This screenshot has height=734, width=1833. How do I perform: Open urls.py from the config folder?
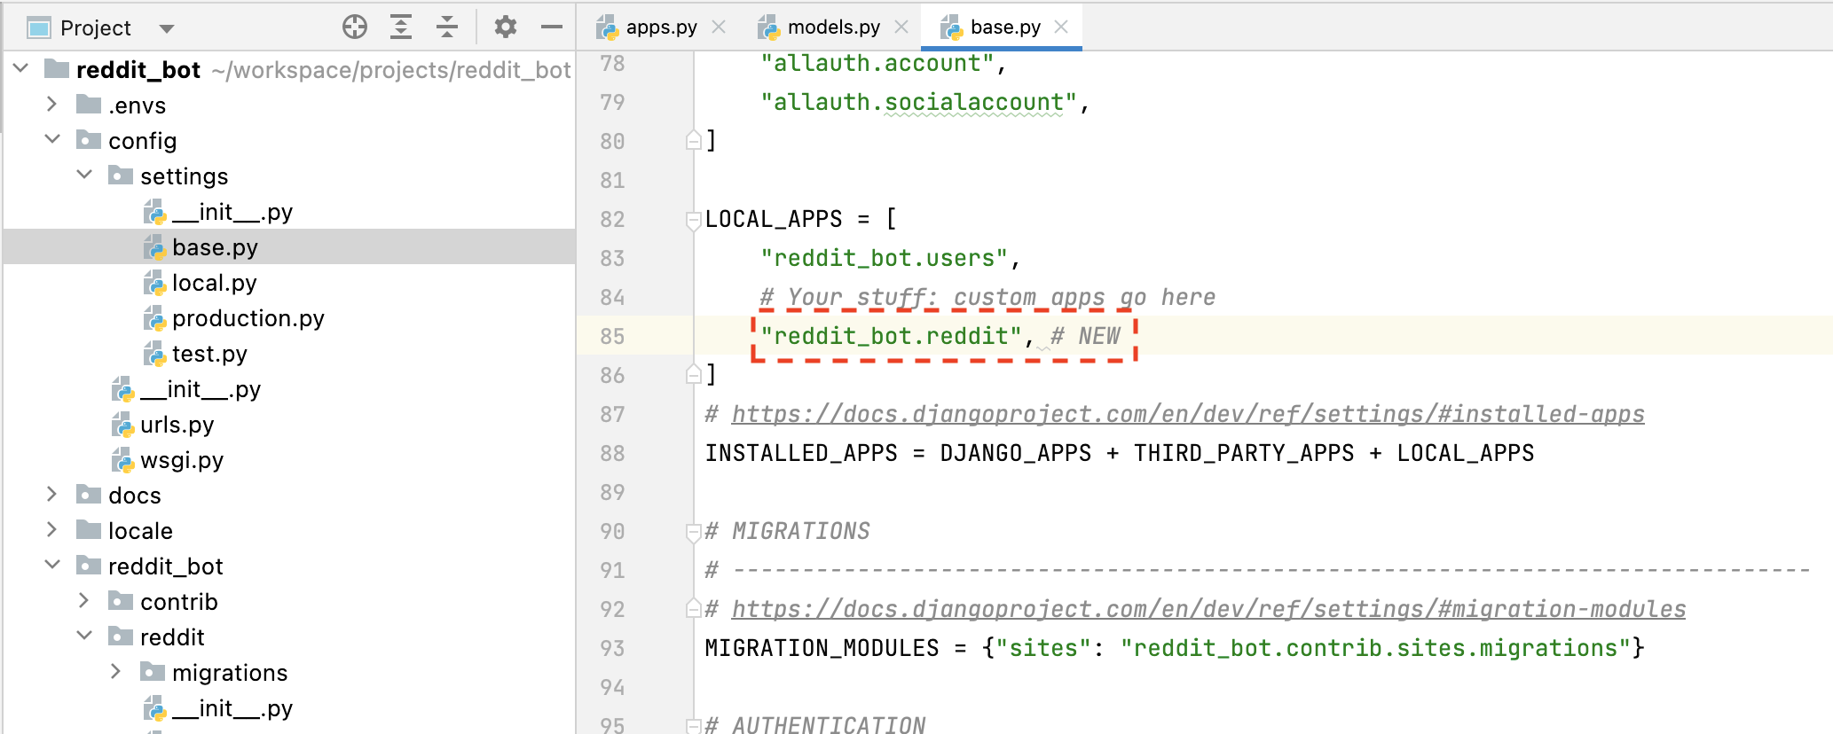click(x=177, y=425)
